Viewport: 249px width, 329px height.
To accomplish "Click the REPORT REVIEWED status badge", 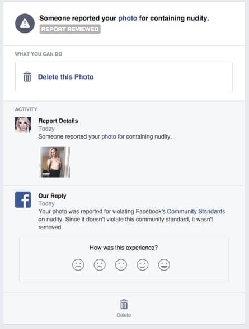I will pos(70,29).
